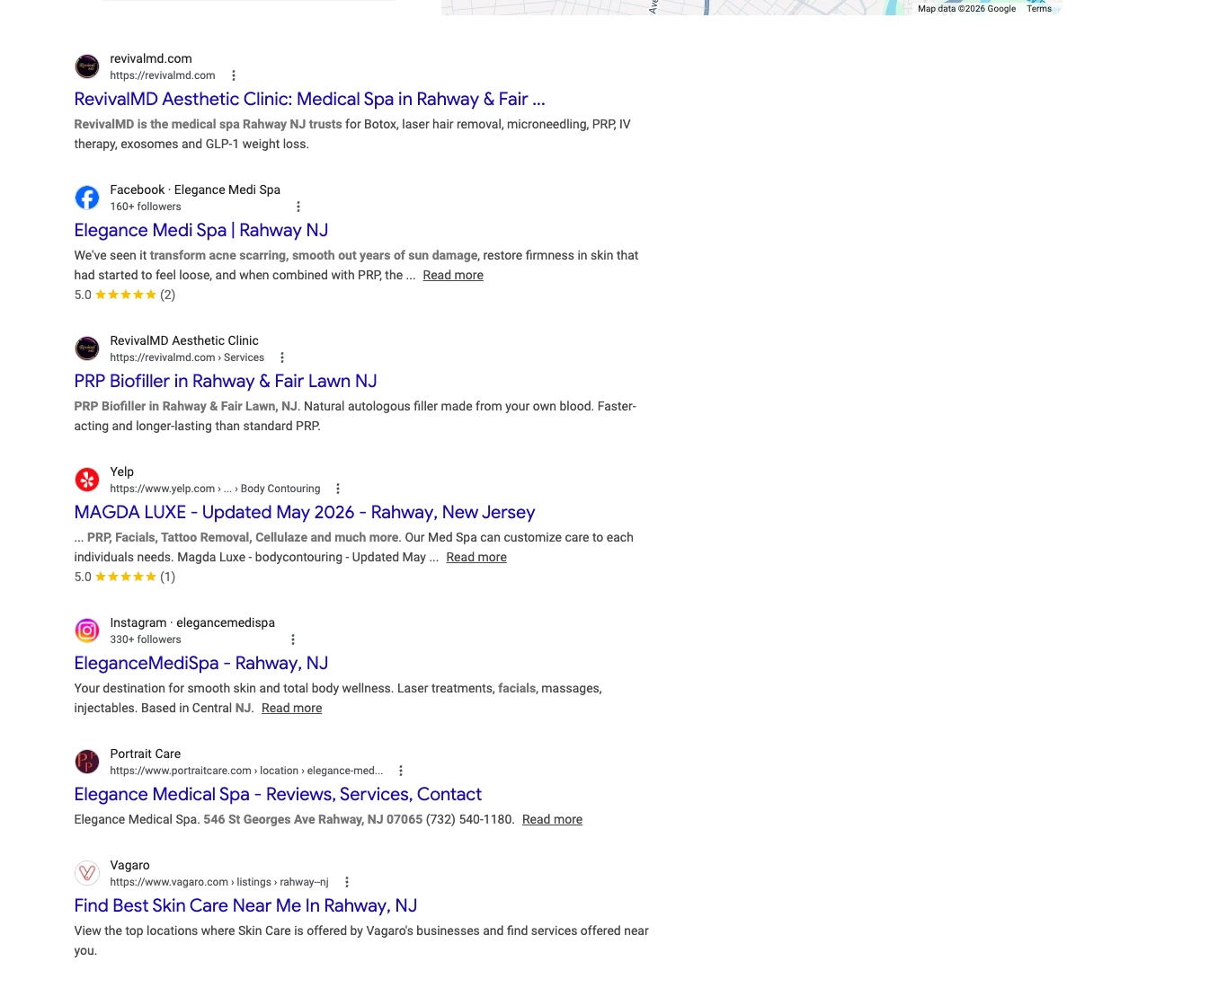Click the revivalmd.com site name text

[151, 58]
